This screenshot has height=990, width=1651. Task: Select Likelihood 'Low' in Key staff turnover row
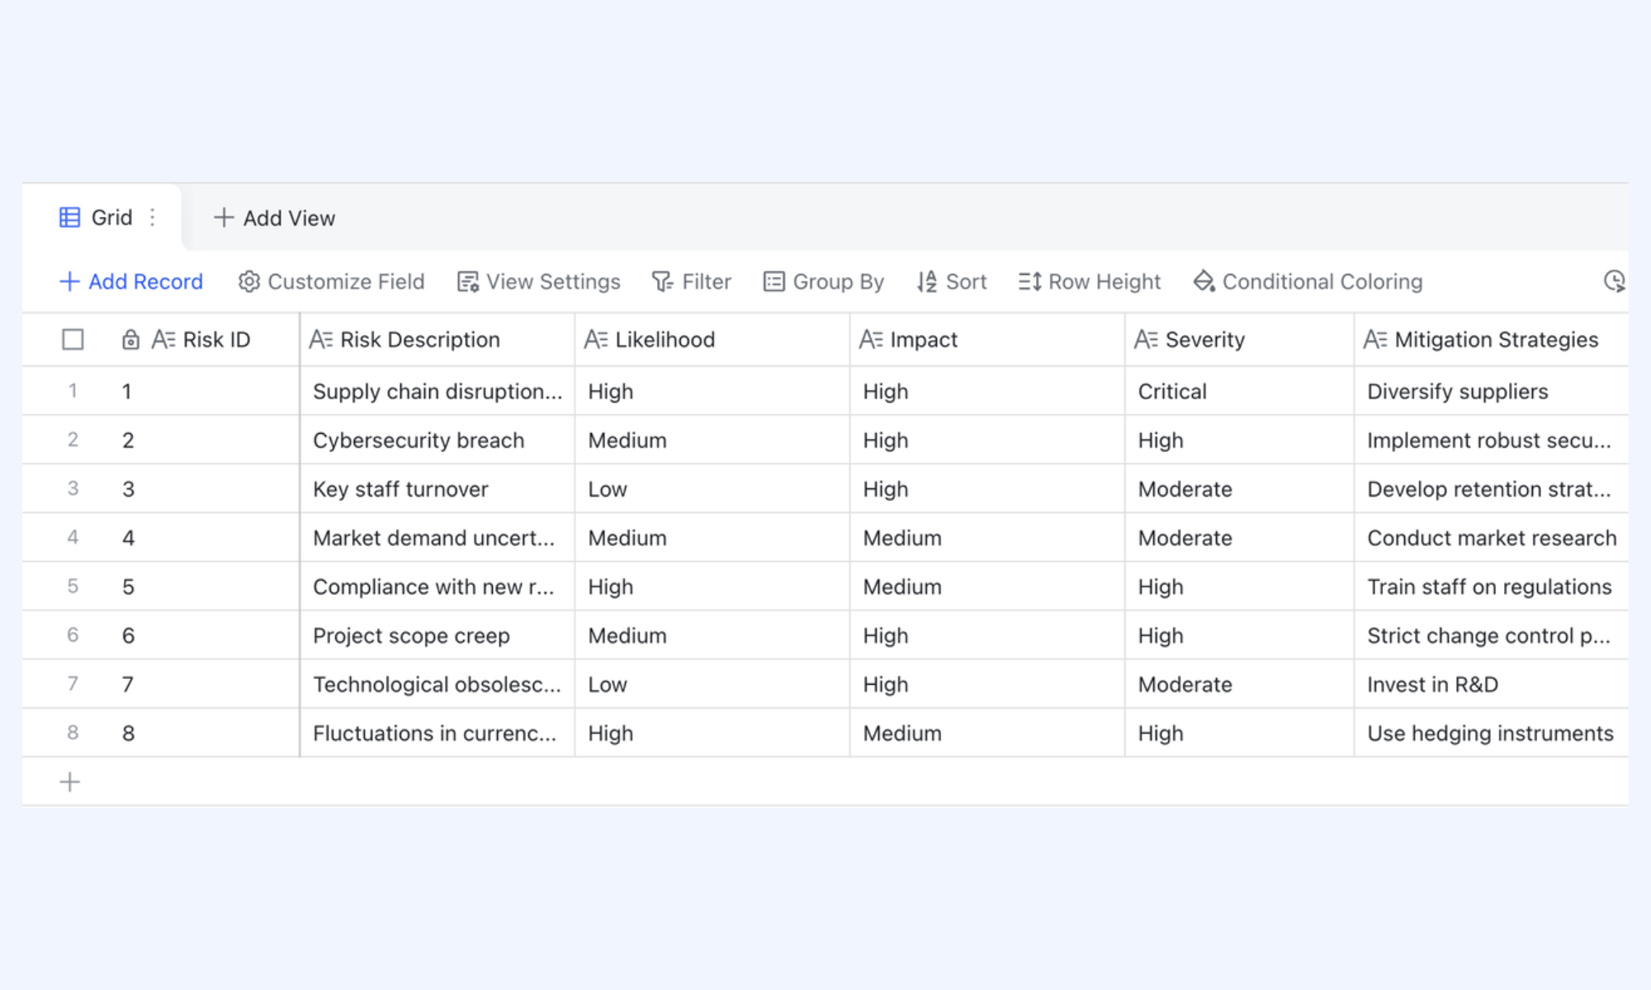pos(712,488)
